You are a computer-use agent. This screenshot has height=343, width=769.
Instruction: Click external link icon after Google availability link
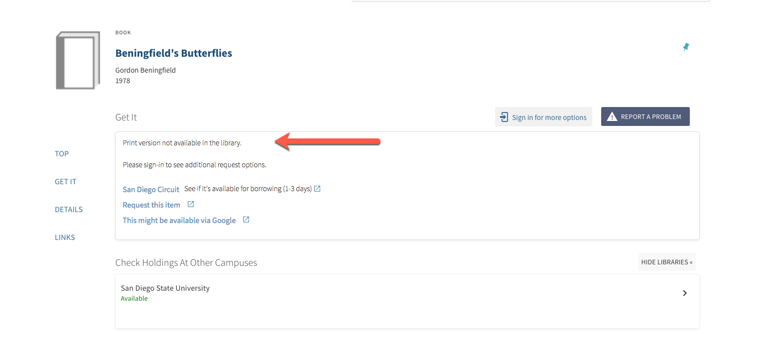coord(246,220)
